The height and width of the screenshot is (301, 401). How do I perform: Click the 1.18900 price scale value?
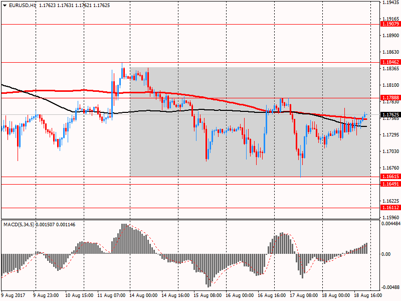(x=391, y=35)
